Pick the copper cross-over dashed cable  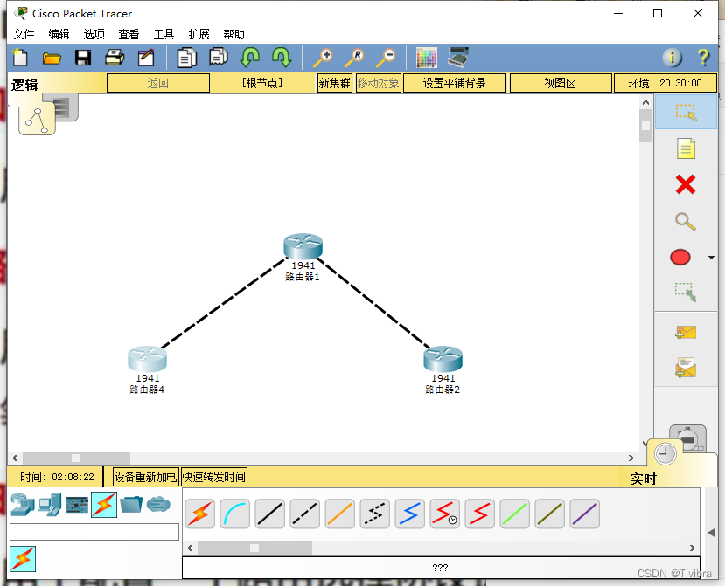(304, 514)
